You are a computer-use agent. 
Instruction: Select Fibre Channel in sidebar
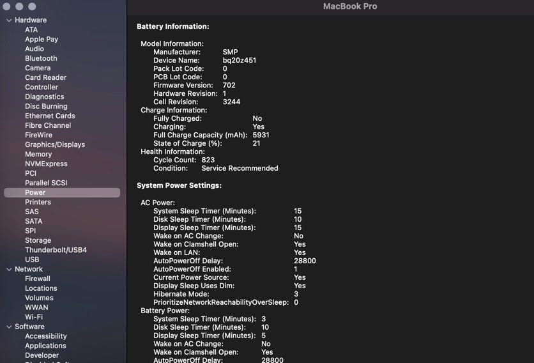coord(48,125)
